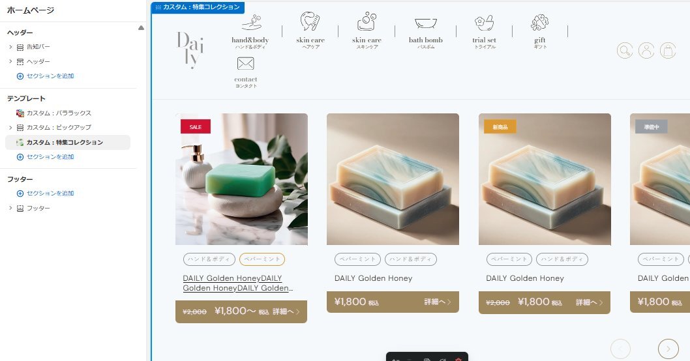This screenshot has width=690, height=361.
Task: Open the shopping bag cart icon
Action: pos(668,51)
